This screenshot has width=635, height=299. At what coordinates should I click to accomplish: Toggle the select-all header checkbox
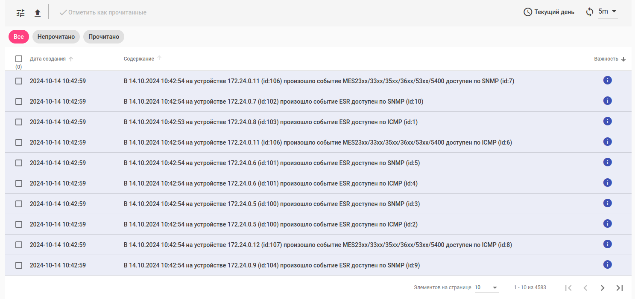(x=19, y=59)
